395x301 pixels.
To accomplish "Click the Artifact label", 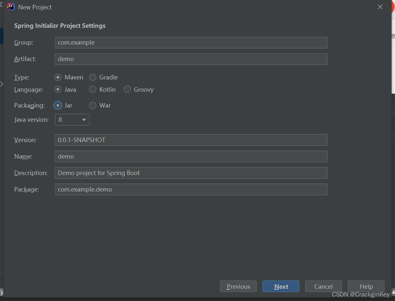I will coord(25,59).
